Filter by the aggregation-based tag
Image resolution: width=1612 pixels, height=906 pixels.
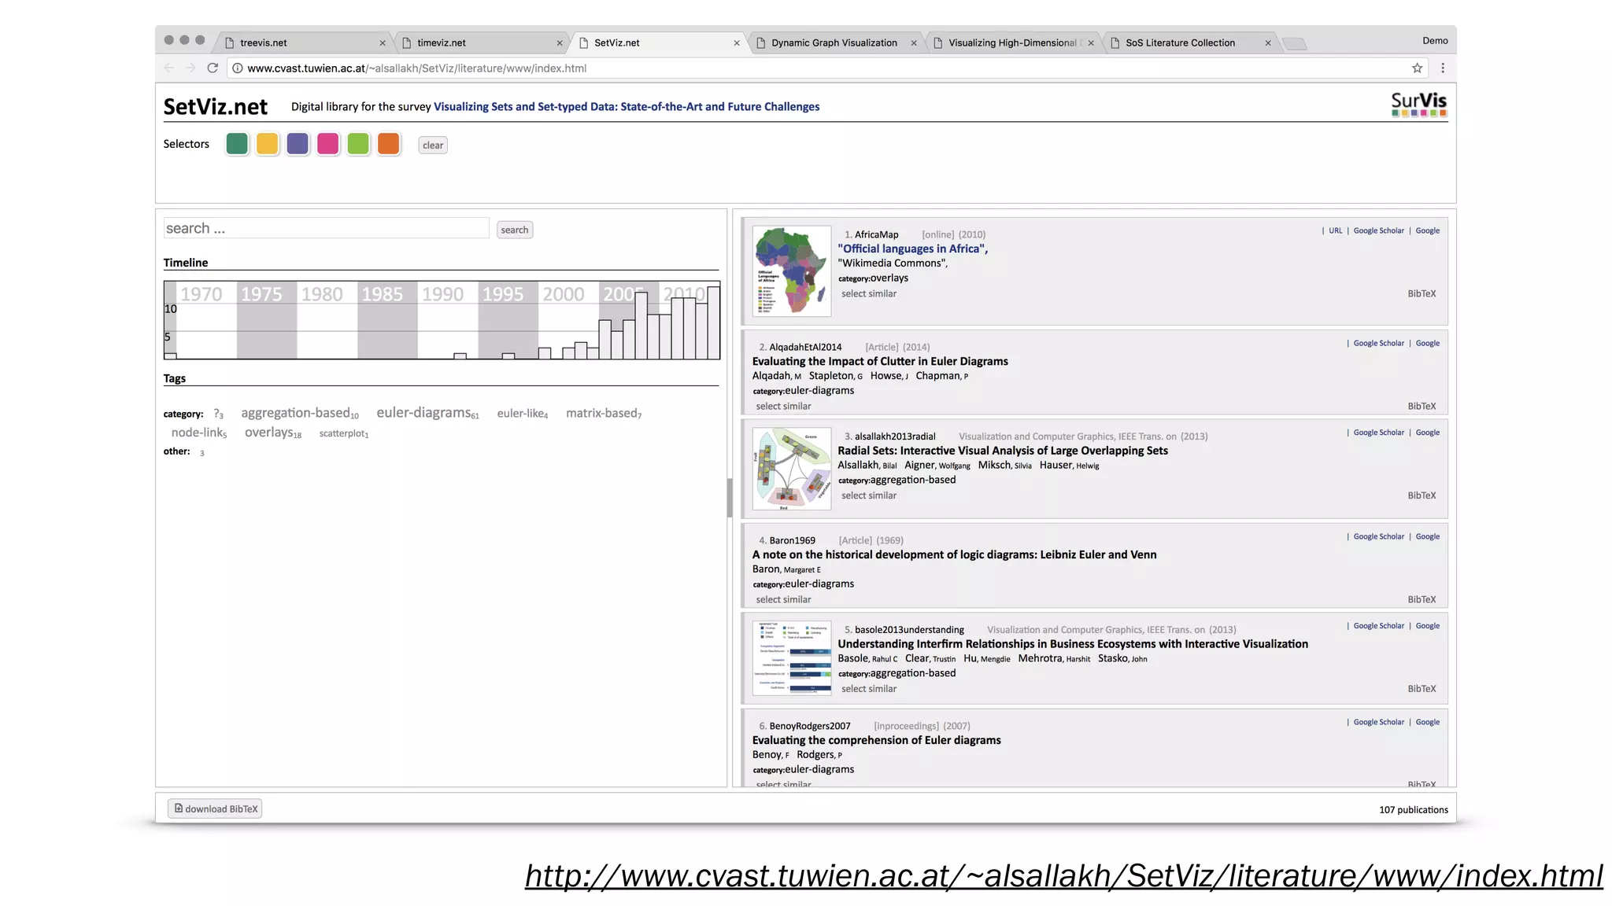coord(295,413)
